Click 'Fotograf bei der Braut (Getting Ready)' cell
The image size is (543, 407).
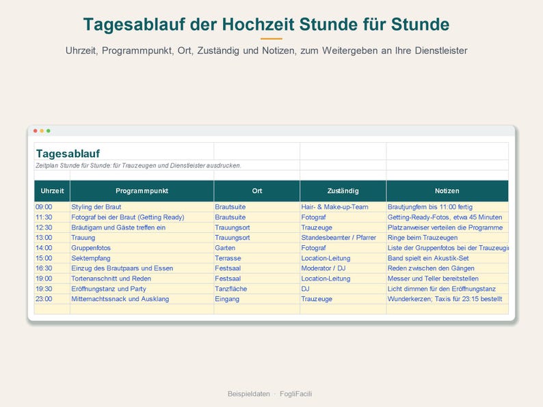point(142,217)
